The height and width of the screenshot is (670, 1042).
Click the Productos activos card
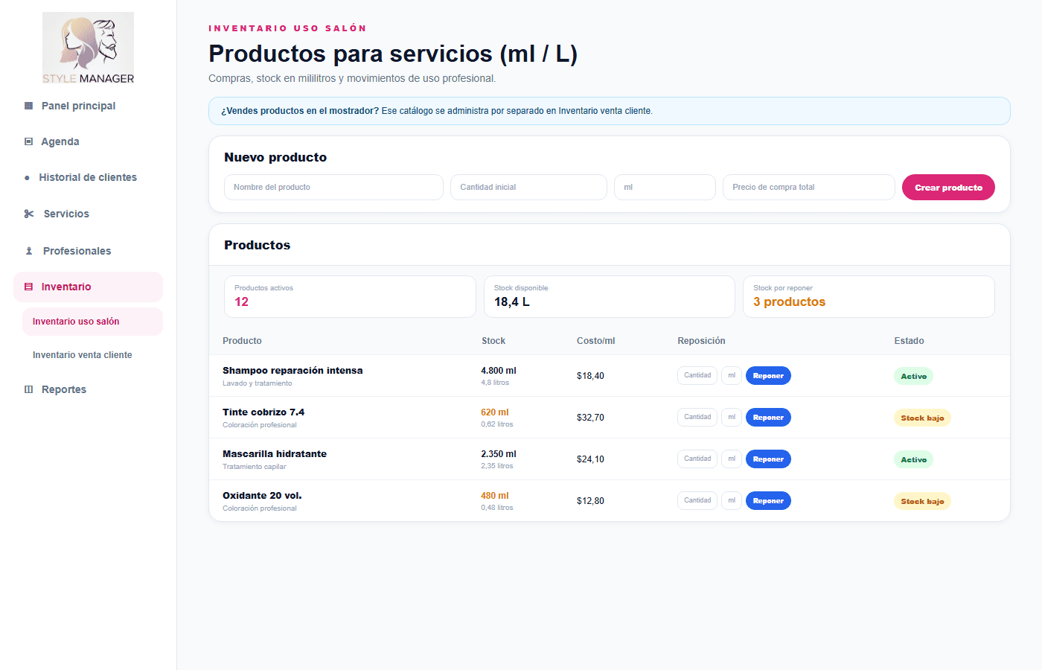(350, 296)
